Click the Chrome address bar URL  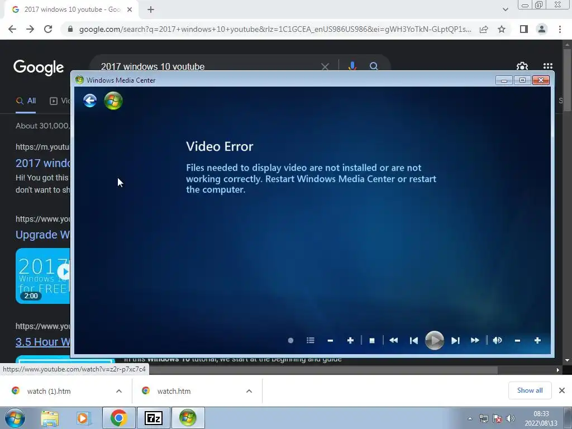click(275, 29)
